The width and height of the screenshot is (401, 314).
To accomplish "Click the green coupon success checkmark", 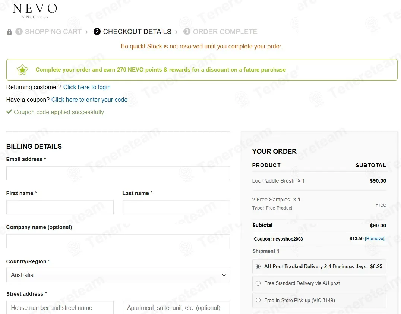I will click(9, 112).
